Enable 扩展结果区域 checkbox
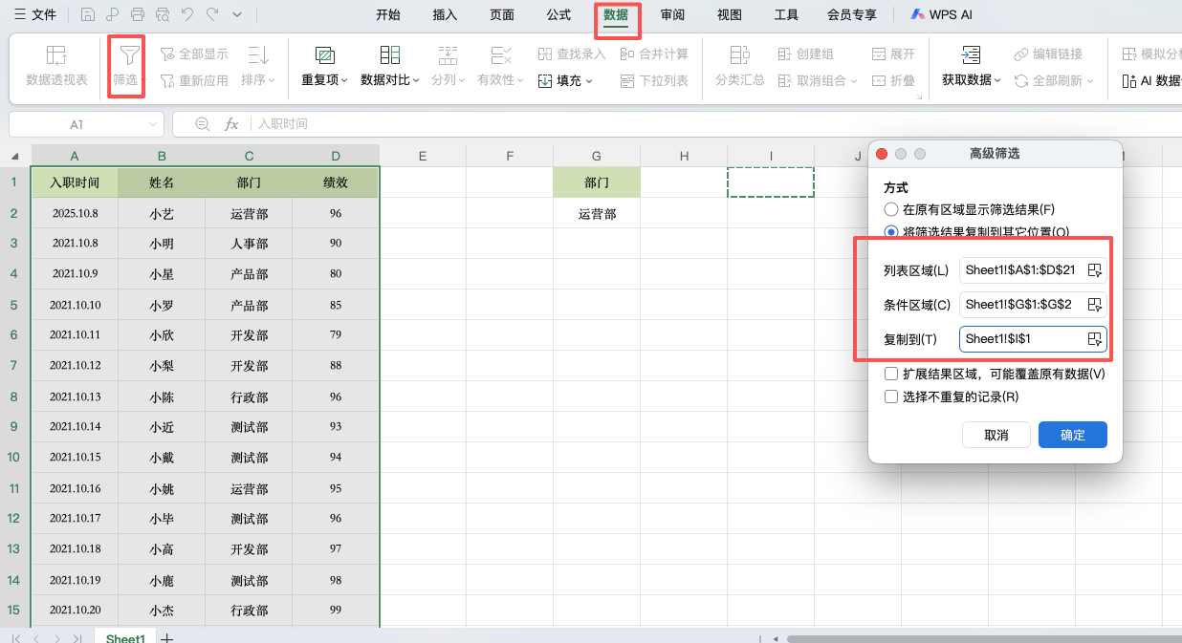The image size is (1182, 643). coord(891,374)
